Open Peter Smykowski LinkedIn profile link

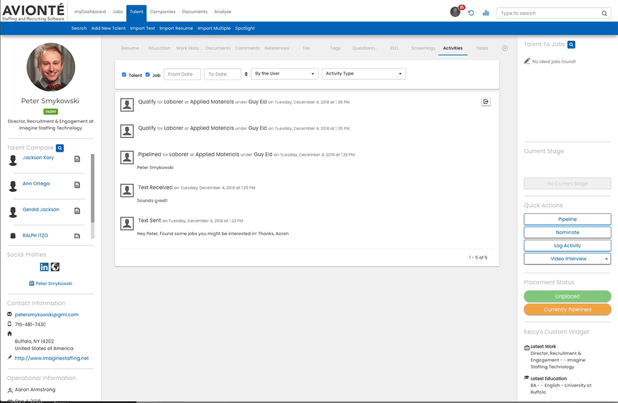pyautogui.click(x=54, y=283)
